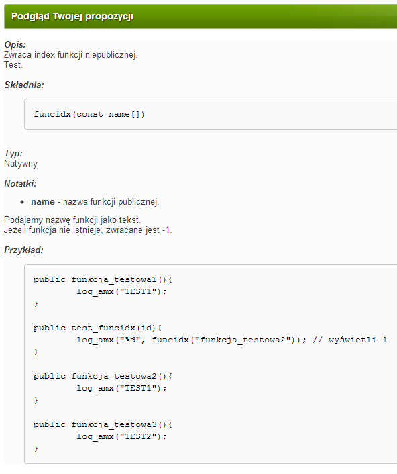This screenshot has width=397, height=474.
Task: Click the bold 'name' parameter entry
Action: [43, 202]
